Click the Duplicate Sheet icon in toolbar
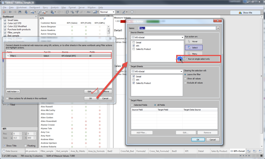Image resolution: width=265 pixels, height=159 pixels. click(x=39, y=12)
